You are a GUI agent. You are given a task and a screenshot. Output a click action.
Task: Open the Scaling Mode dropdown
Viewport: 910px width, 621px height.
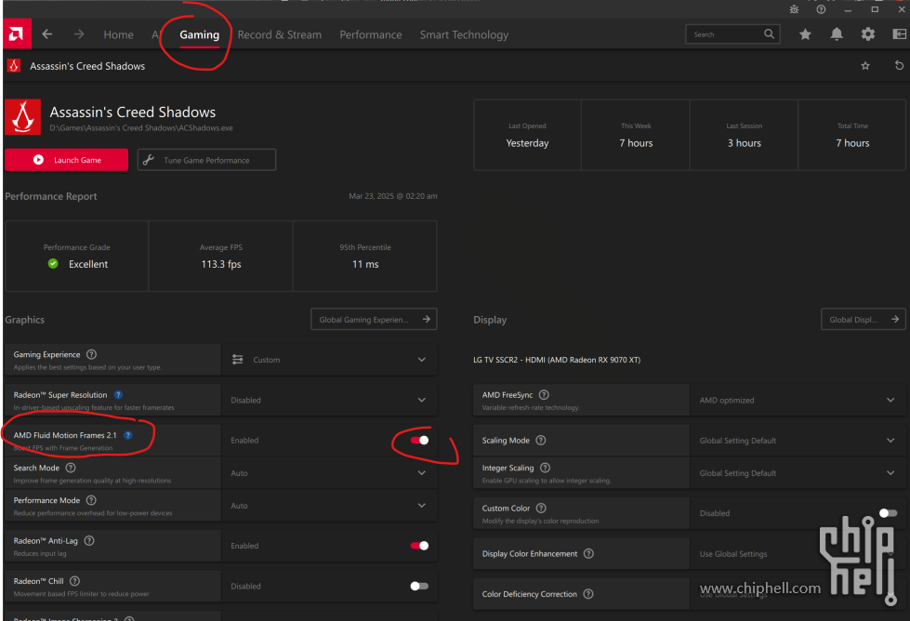point(798,440)
